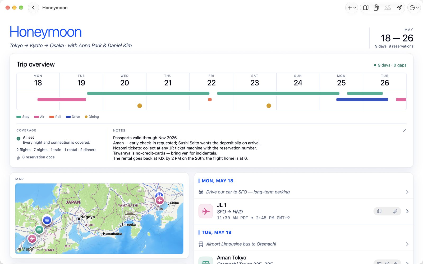Viewport: 423px width, 264px height.
Task: Select the green hotel bed pin on map
Action: coord(39,229)
